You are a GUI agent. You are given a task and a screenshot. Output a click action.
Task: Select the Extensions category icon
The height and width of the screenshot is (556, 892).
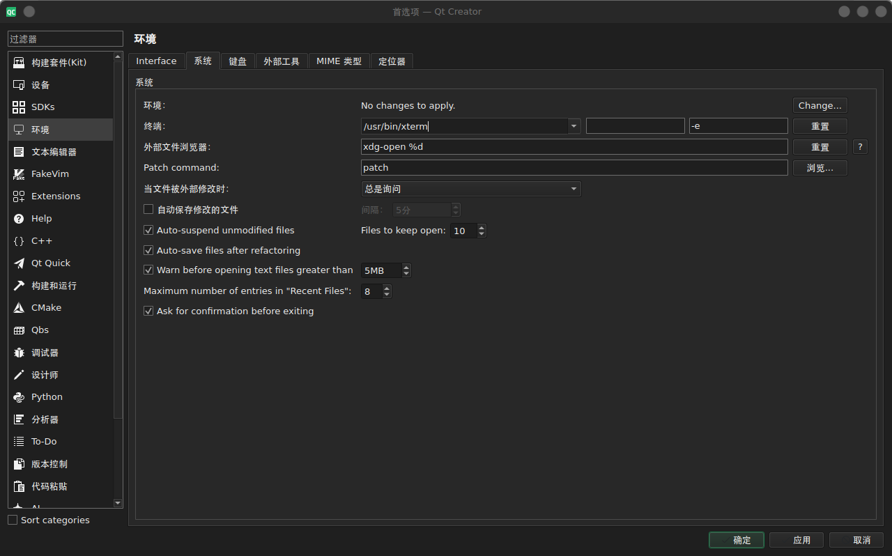point(19,196)
